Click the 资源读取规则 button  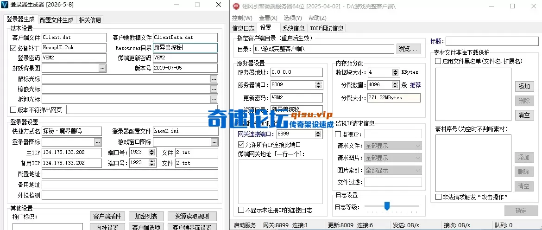click(x=192, y=217)
